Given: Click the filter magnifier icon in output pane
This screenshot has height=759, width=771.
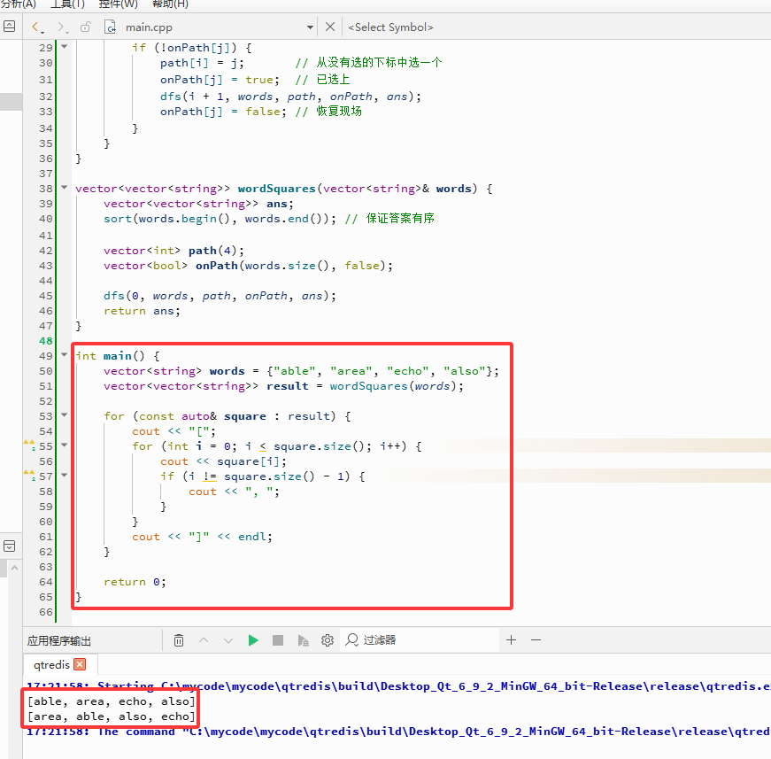Looking at the screenshot, I should [x=352, y=639].
